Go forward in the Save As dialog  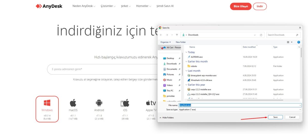(x=167, y=35)
